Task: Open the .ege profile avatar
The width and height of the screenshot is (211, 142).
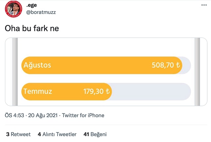Action: point(13,9)
